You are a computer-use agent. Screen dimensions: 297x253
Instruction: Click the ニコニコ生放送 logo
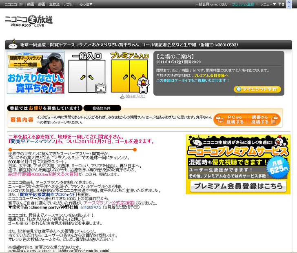pyautogui.click(x=29, y=21)
